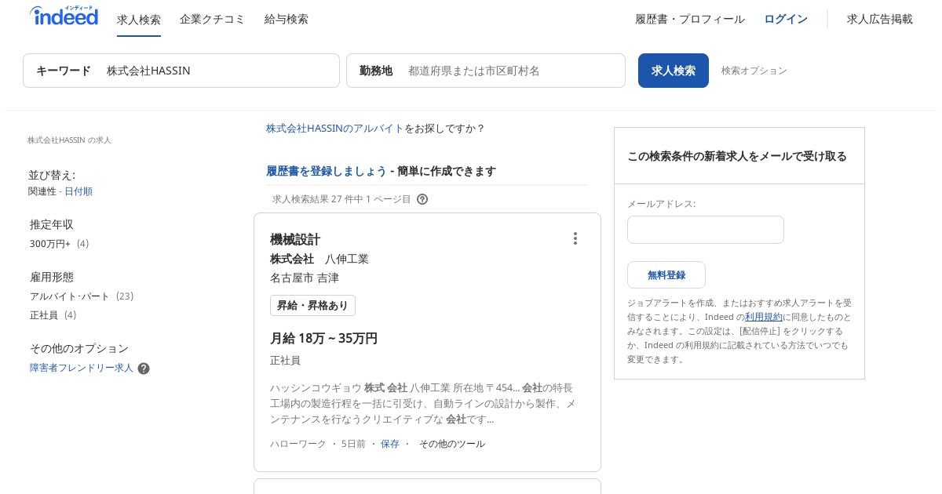Focus the キーワード input field
The image size is (942, 494).
(x=181, y=71)
